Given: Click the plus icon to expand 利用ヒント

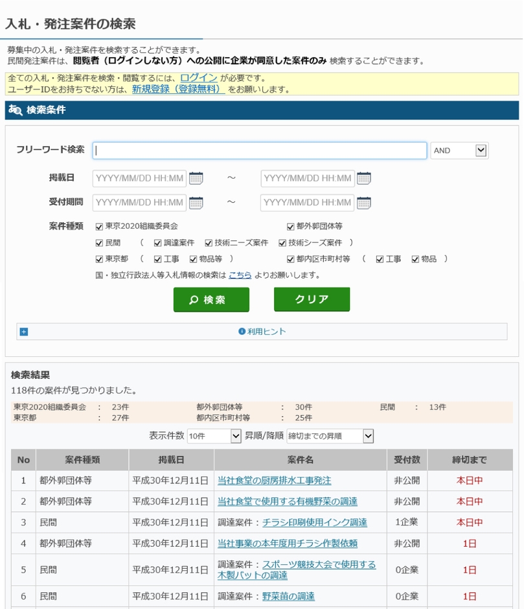Looking at the screenshot, I should click(23, 330).
